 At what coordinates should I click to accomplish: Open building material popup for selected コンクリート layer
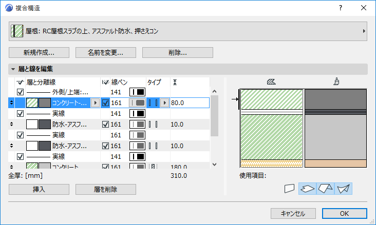click(95, 103)
